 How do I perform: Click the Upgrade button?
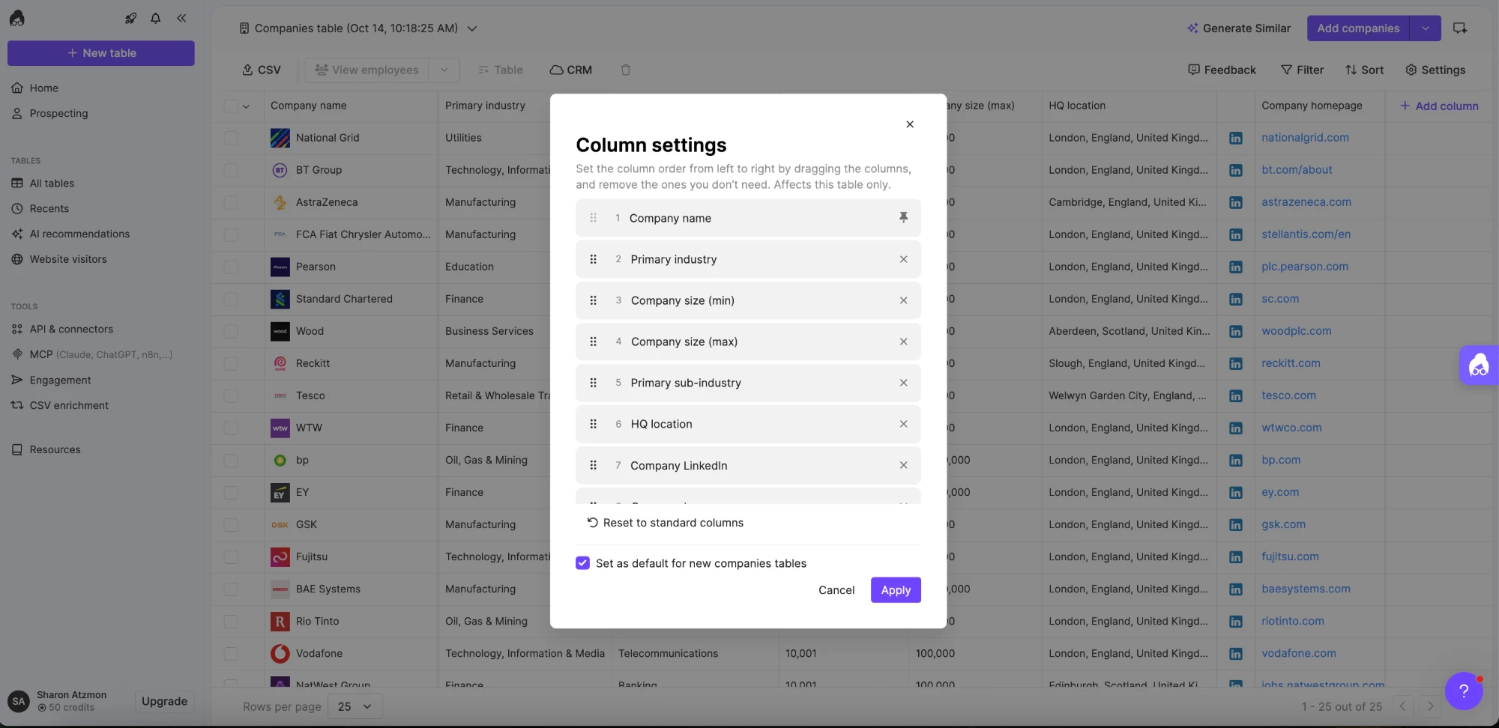[x=164, y=701]
